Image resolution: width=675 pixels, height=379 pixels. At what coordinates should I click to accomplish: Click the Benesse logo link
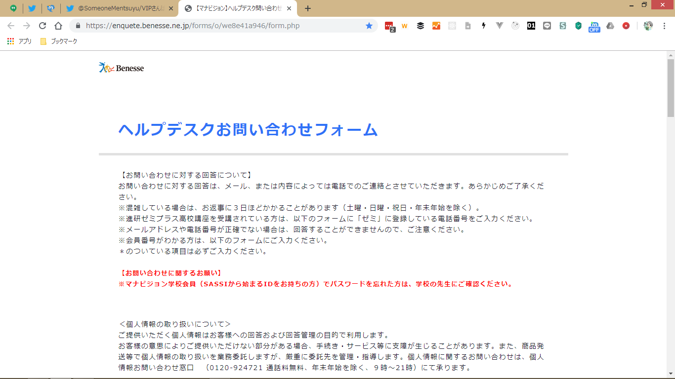click(x=122, y=68)
